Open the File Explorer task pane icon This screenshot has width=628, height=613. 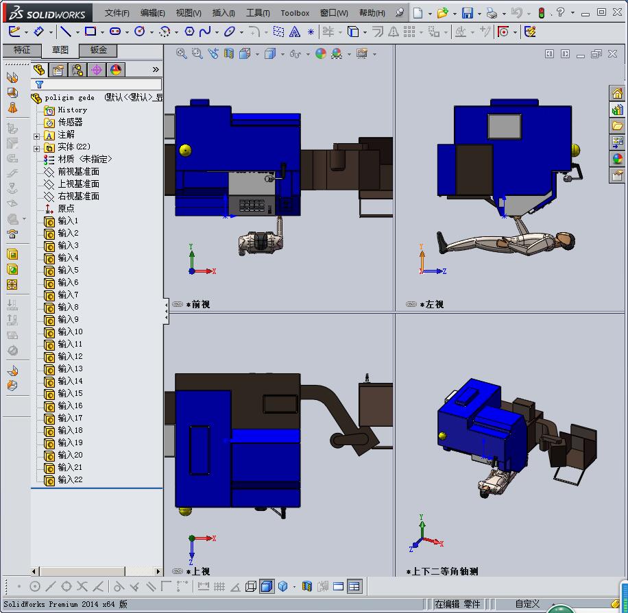617,126
